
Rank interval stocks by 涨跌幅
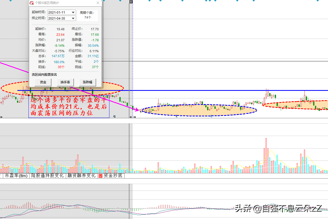coord(87,82)
